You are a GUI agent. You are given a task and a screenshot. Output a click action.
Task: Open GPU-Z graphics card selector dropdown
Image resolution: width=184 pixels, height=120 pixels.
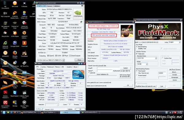pos(51,60)
